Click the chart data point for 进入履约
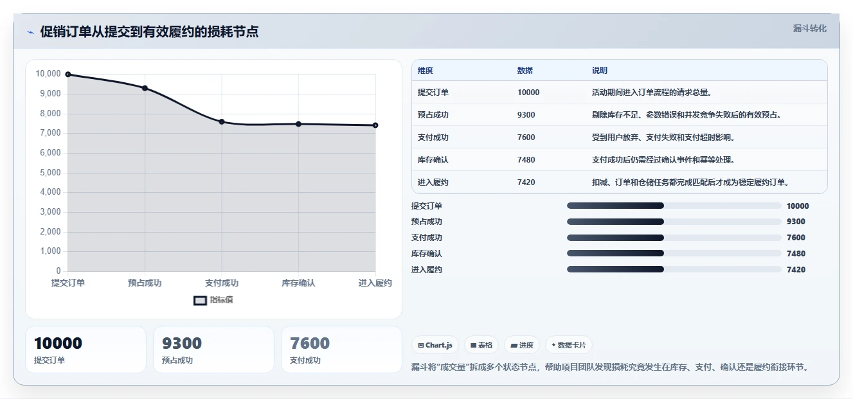 [375, 125]
